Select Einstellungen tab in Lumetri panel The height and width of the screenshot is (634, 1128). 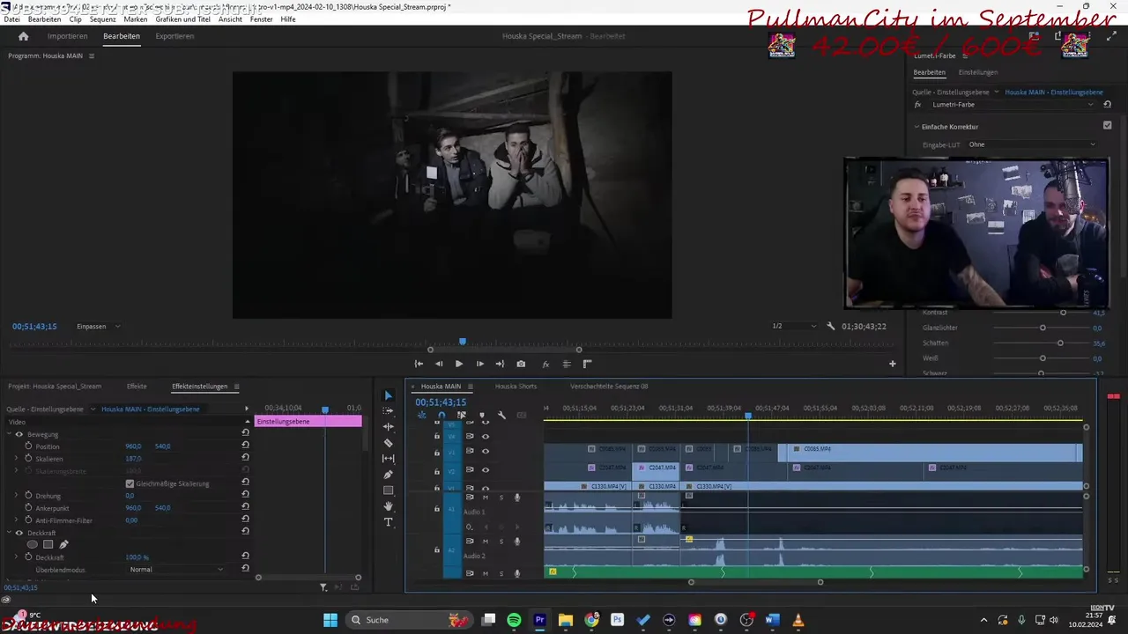coord(978,72)
